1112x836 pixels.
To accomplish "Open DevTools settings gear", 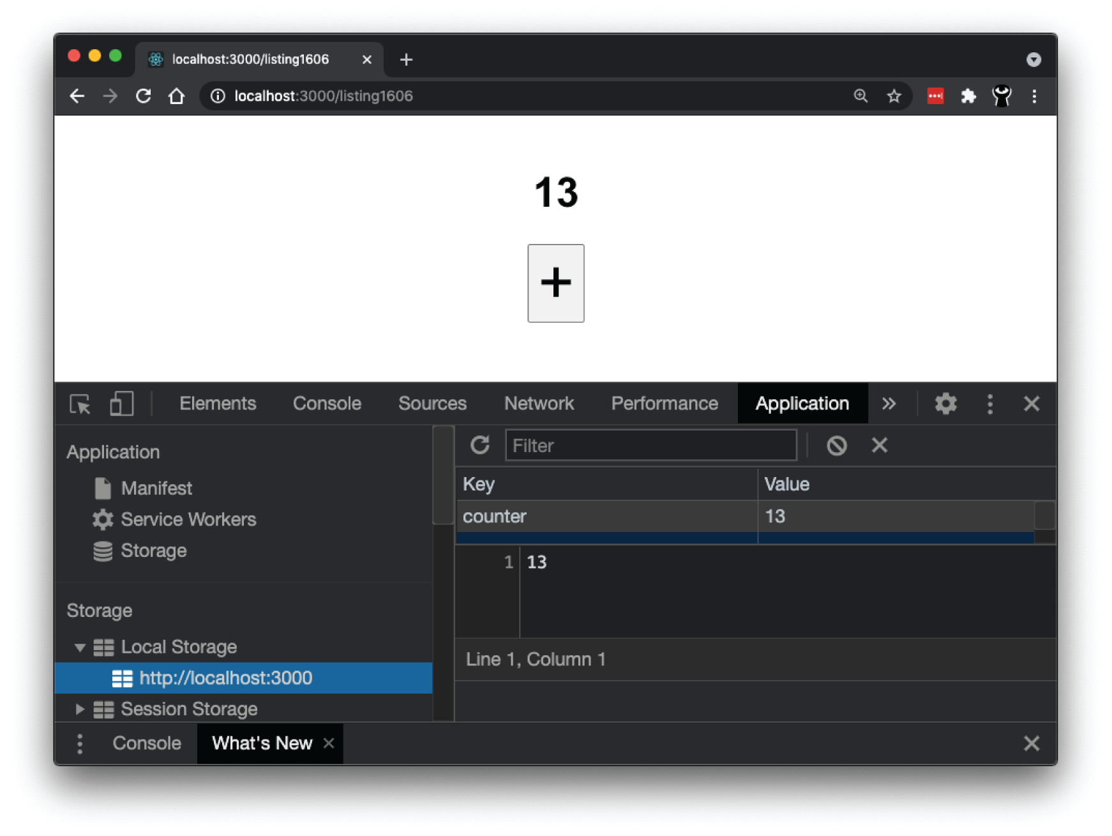I will coord(945,404).
